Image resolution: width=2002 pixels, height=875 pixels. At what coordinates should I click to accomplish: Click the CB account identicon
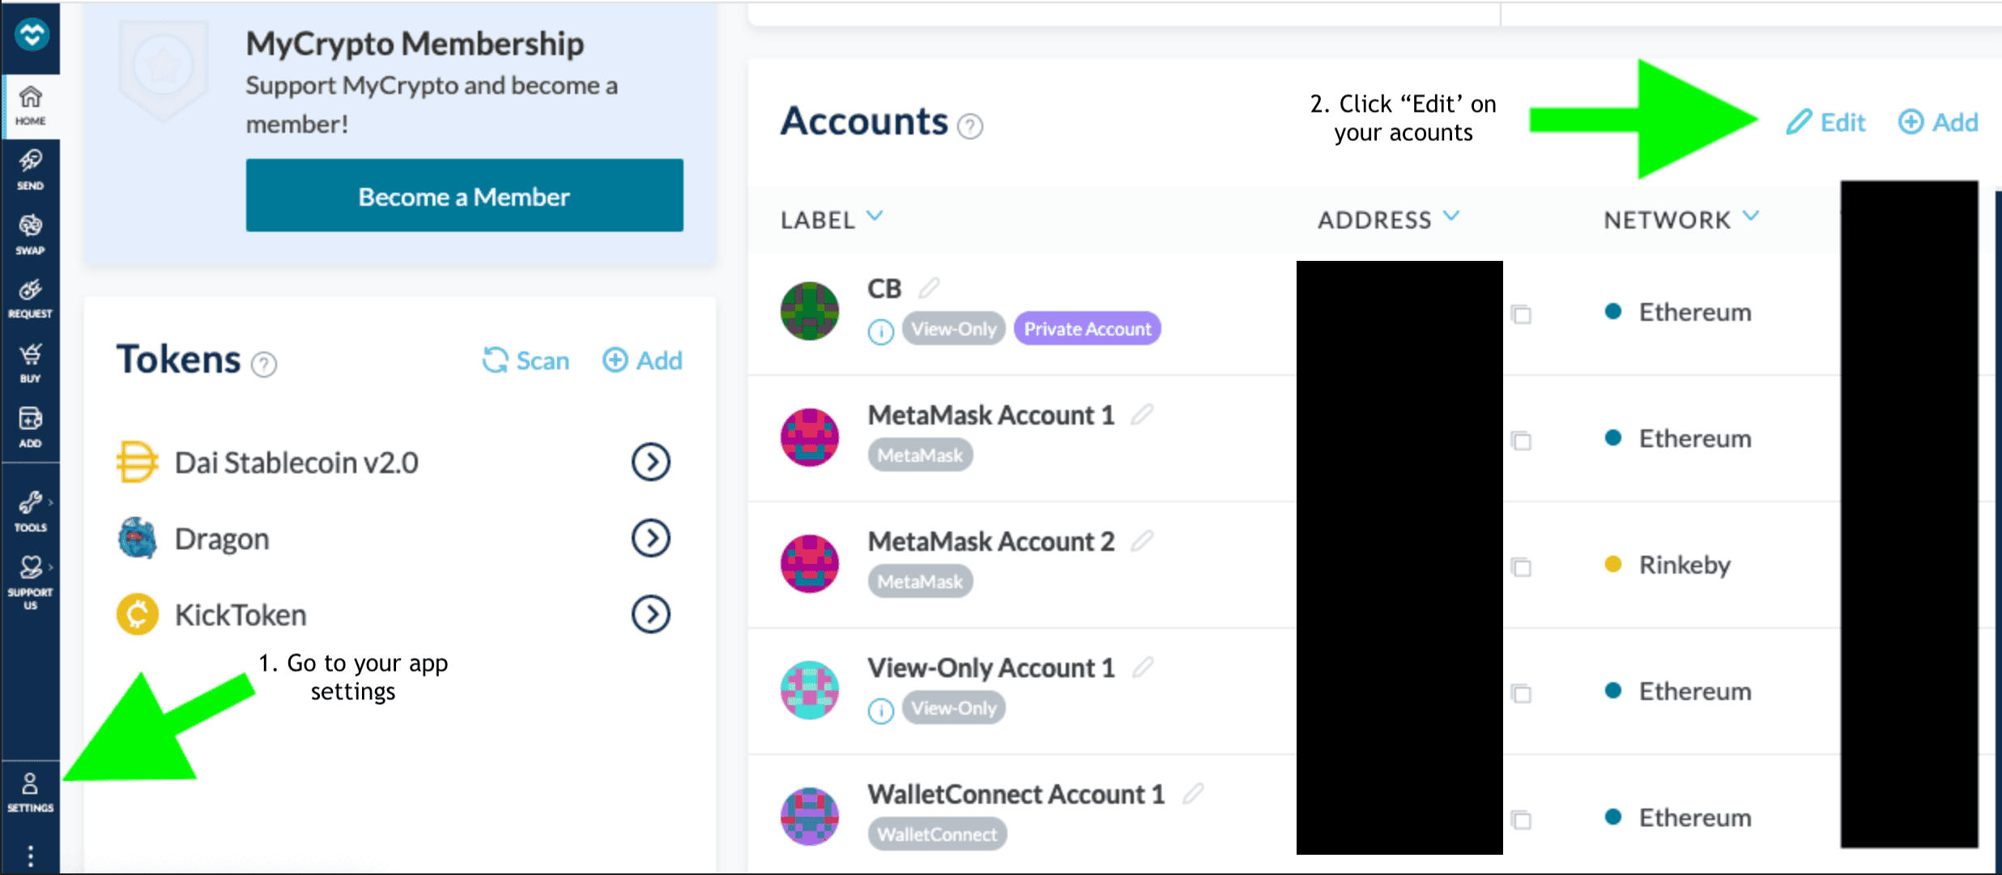click(810, 311)
